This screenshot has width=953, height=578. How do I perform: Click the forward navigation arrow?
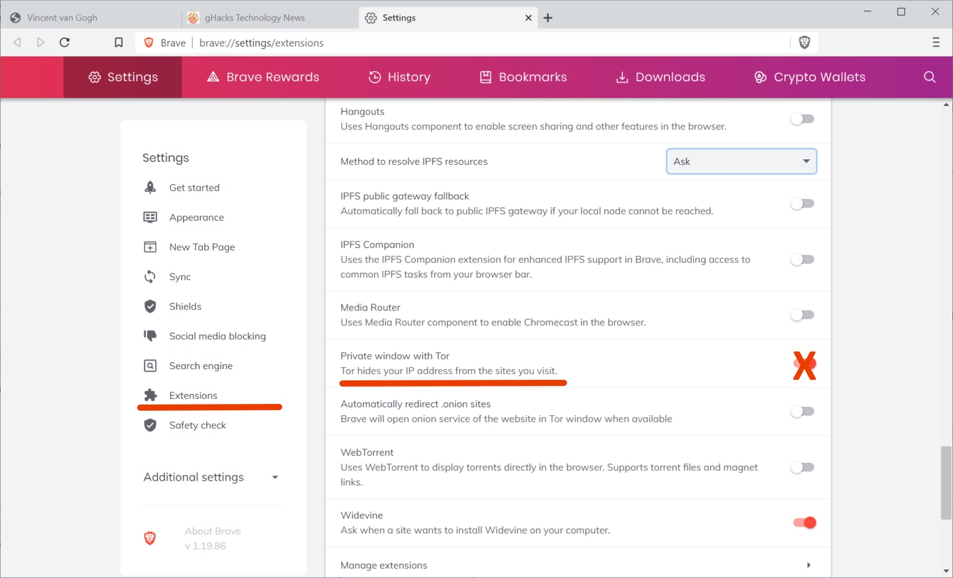pyautogui.click(x=40, y=42)
